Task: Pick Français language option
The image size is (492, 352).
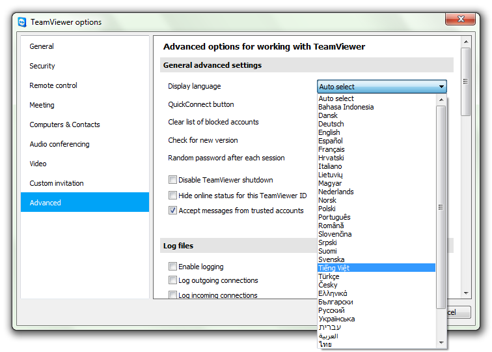Action: 377,149
